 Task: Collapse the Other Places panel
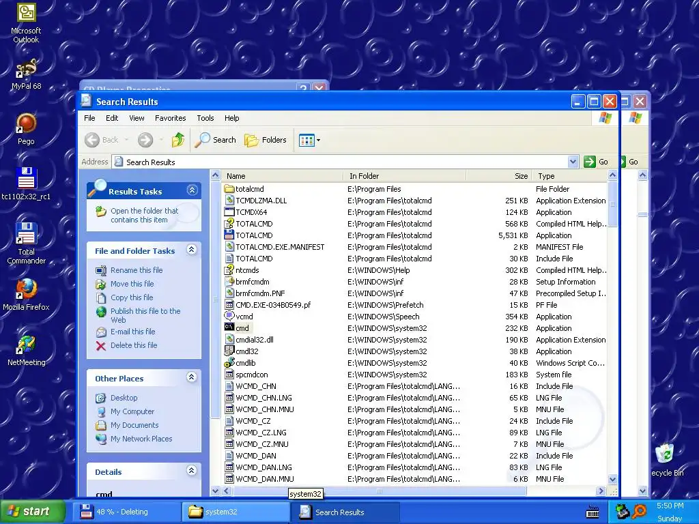pos(192,377)
